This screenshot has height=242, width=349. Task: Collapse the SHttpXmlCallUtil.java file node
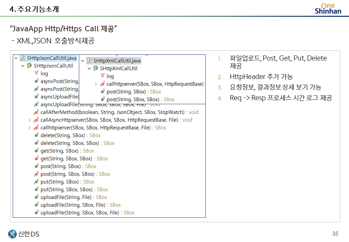(x=83, y=61)
